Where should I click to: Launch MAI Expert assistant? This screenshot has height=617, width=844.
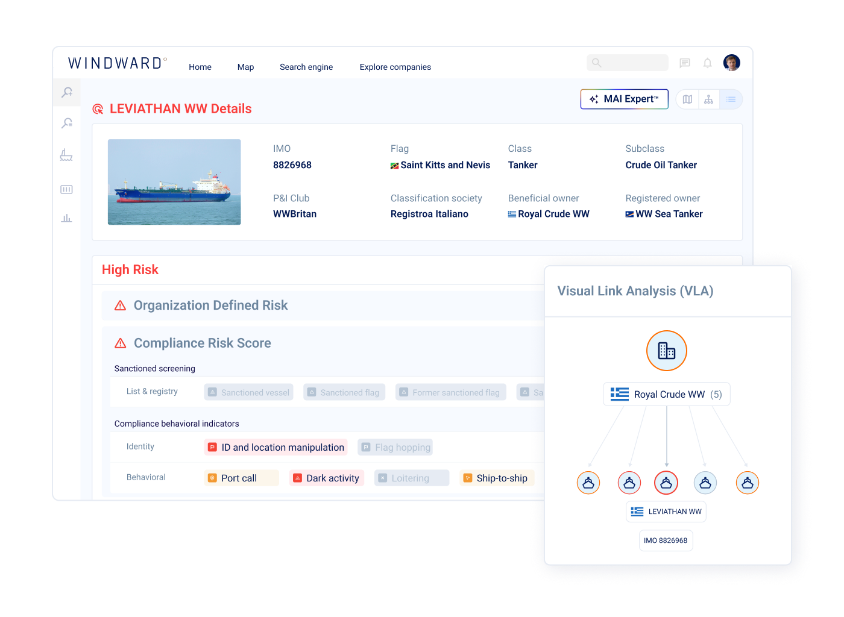click(x=625, y=99)
